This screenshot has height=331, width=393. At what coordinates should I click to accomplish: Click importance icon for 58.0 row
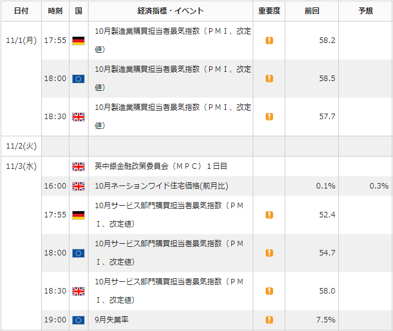[269, 291]
